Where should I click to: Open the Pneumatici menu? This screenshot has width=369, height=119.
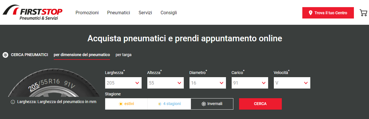tap(119, 13)
